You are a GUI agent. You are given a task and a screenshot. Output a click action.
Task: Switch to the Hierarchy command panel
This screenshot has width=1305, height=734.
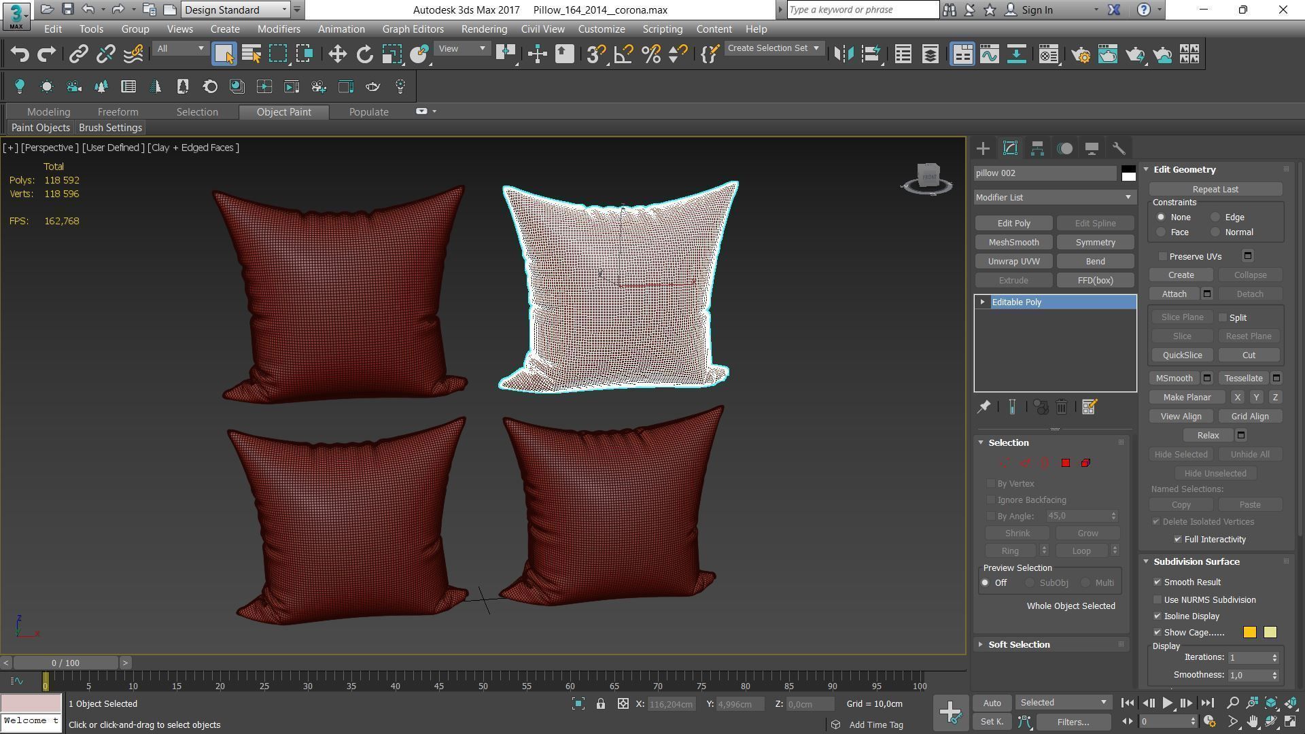(1037, 148)
